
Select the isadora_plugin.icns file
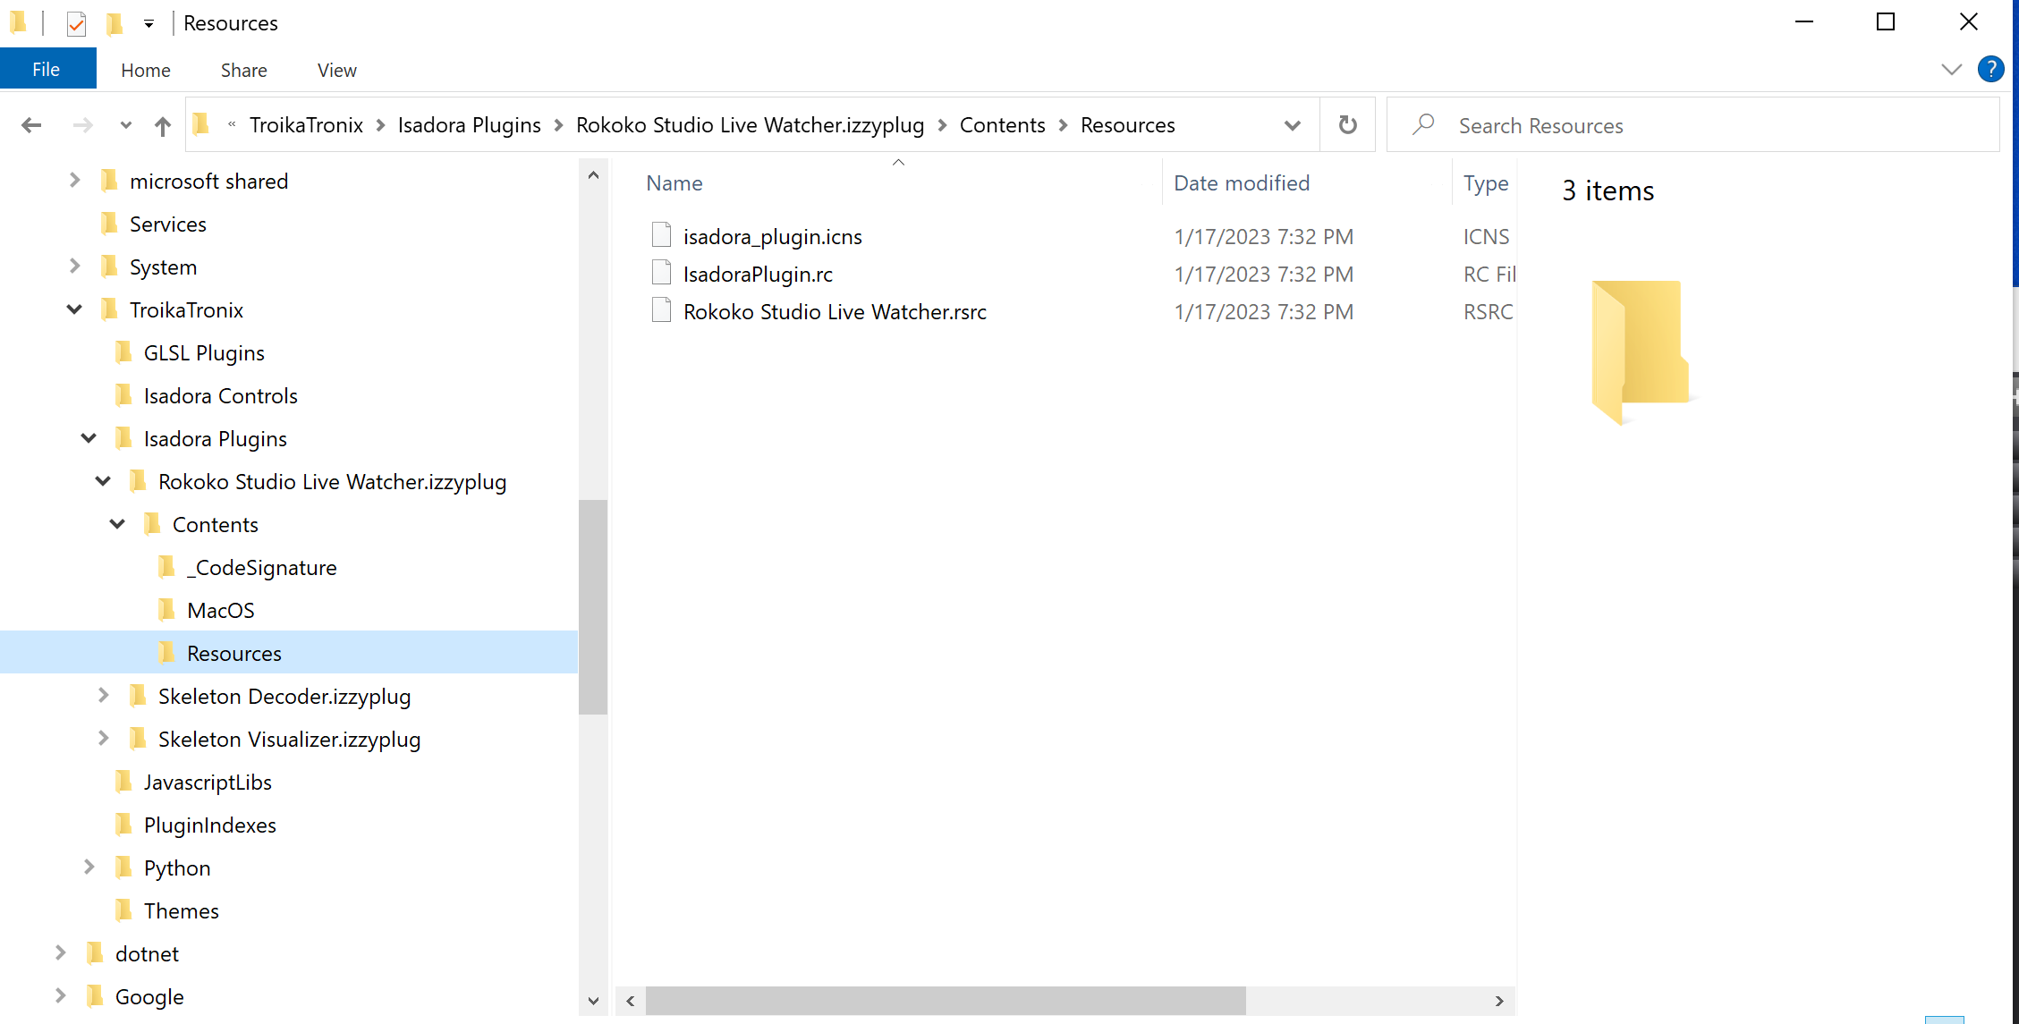click(773, 237)
